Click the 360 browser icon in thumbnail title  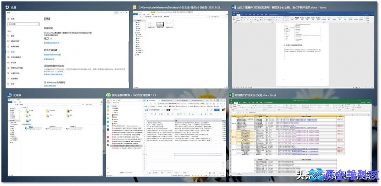108,95
